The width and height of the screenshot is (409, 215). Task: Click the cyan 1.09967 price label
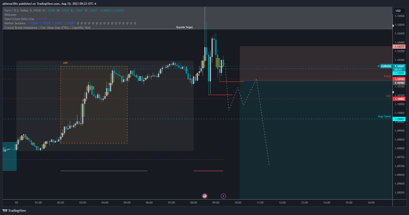[399, 119]
